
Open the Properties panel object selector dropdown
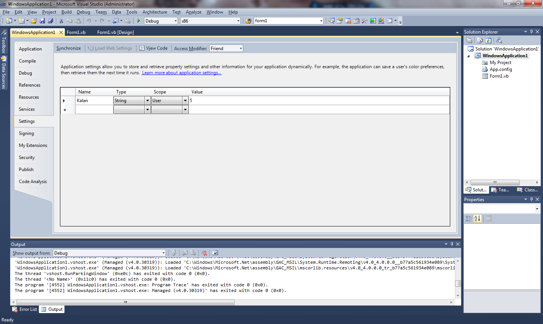(x=537, y=209)
